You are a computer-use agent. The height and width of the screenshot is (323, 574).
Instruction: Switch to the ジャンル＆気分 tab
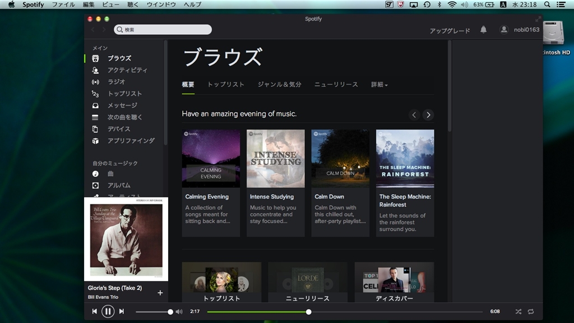[x=279, y=85]
